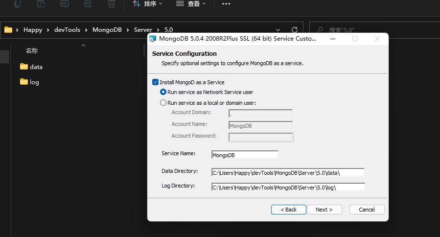Image resolution: width=440 pixels, height=237 pixels.
Task: Open the three-dot more options menu
Action: click(226, 4)
